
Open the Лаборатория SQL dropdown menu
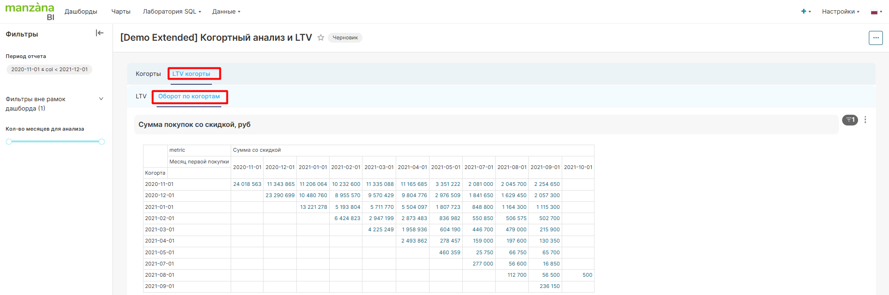click(x=172, y=11)
